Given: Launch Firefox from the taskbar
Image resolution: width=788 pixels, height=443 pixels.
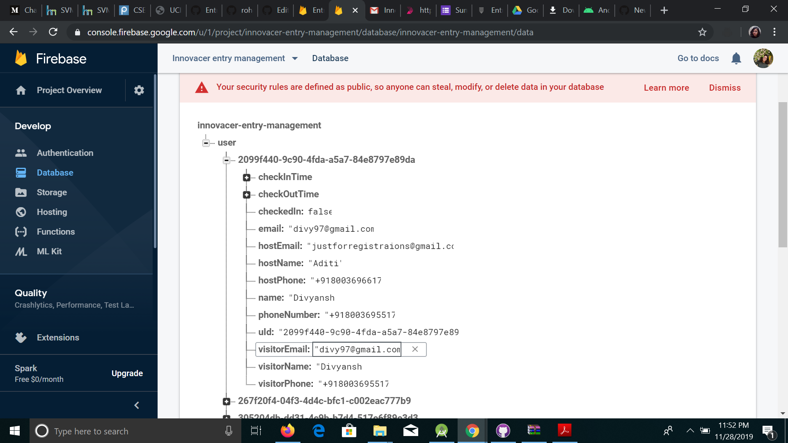Looking at the screenshot, I should click(287, 431).
